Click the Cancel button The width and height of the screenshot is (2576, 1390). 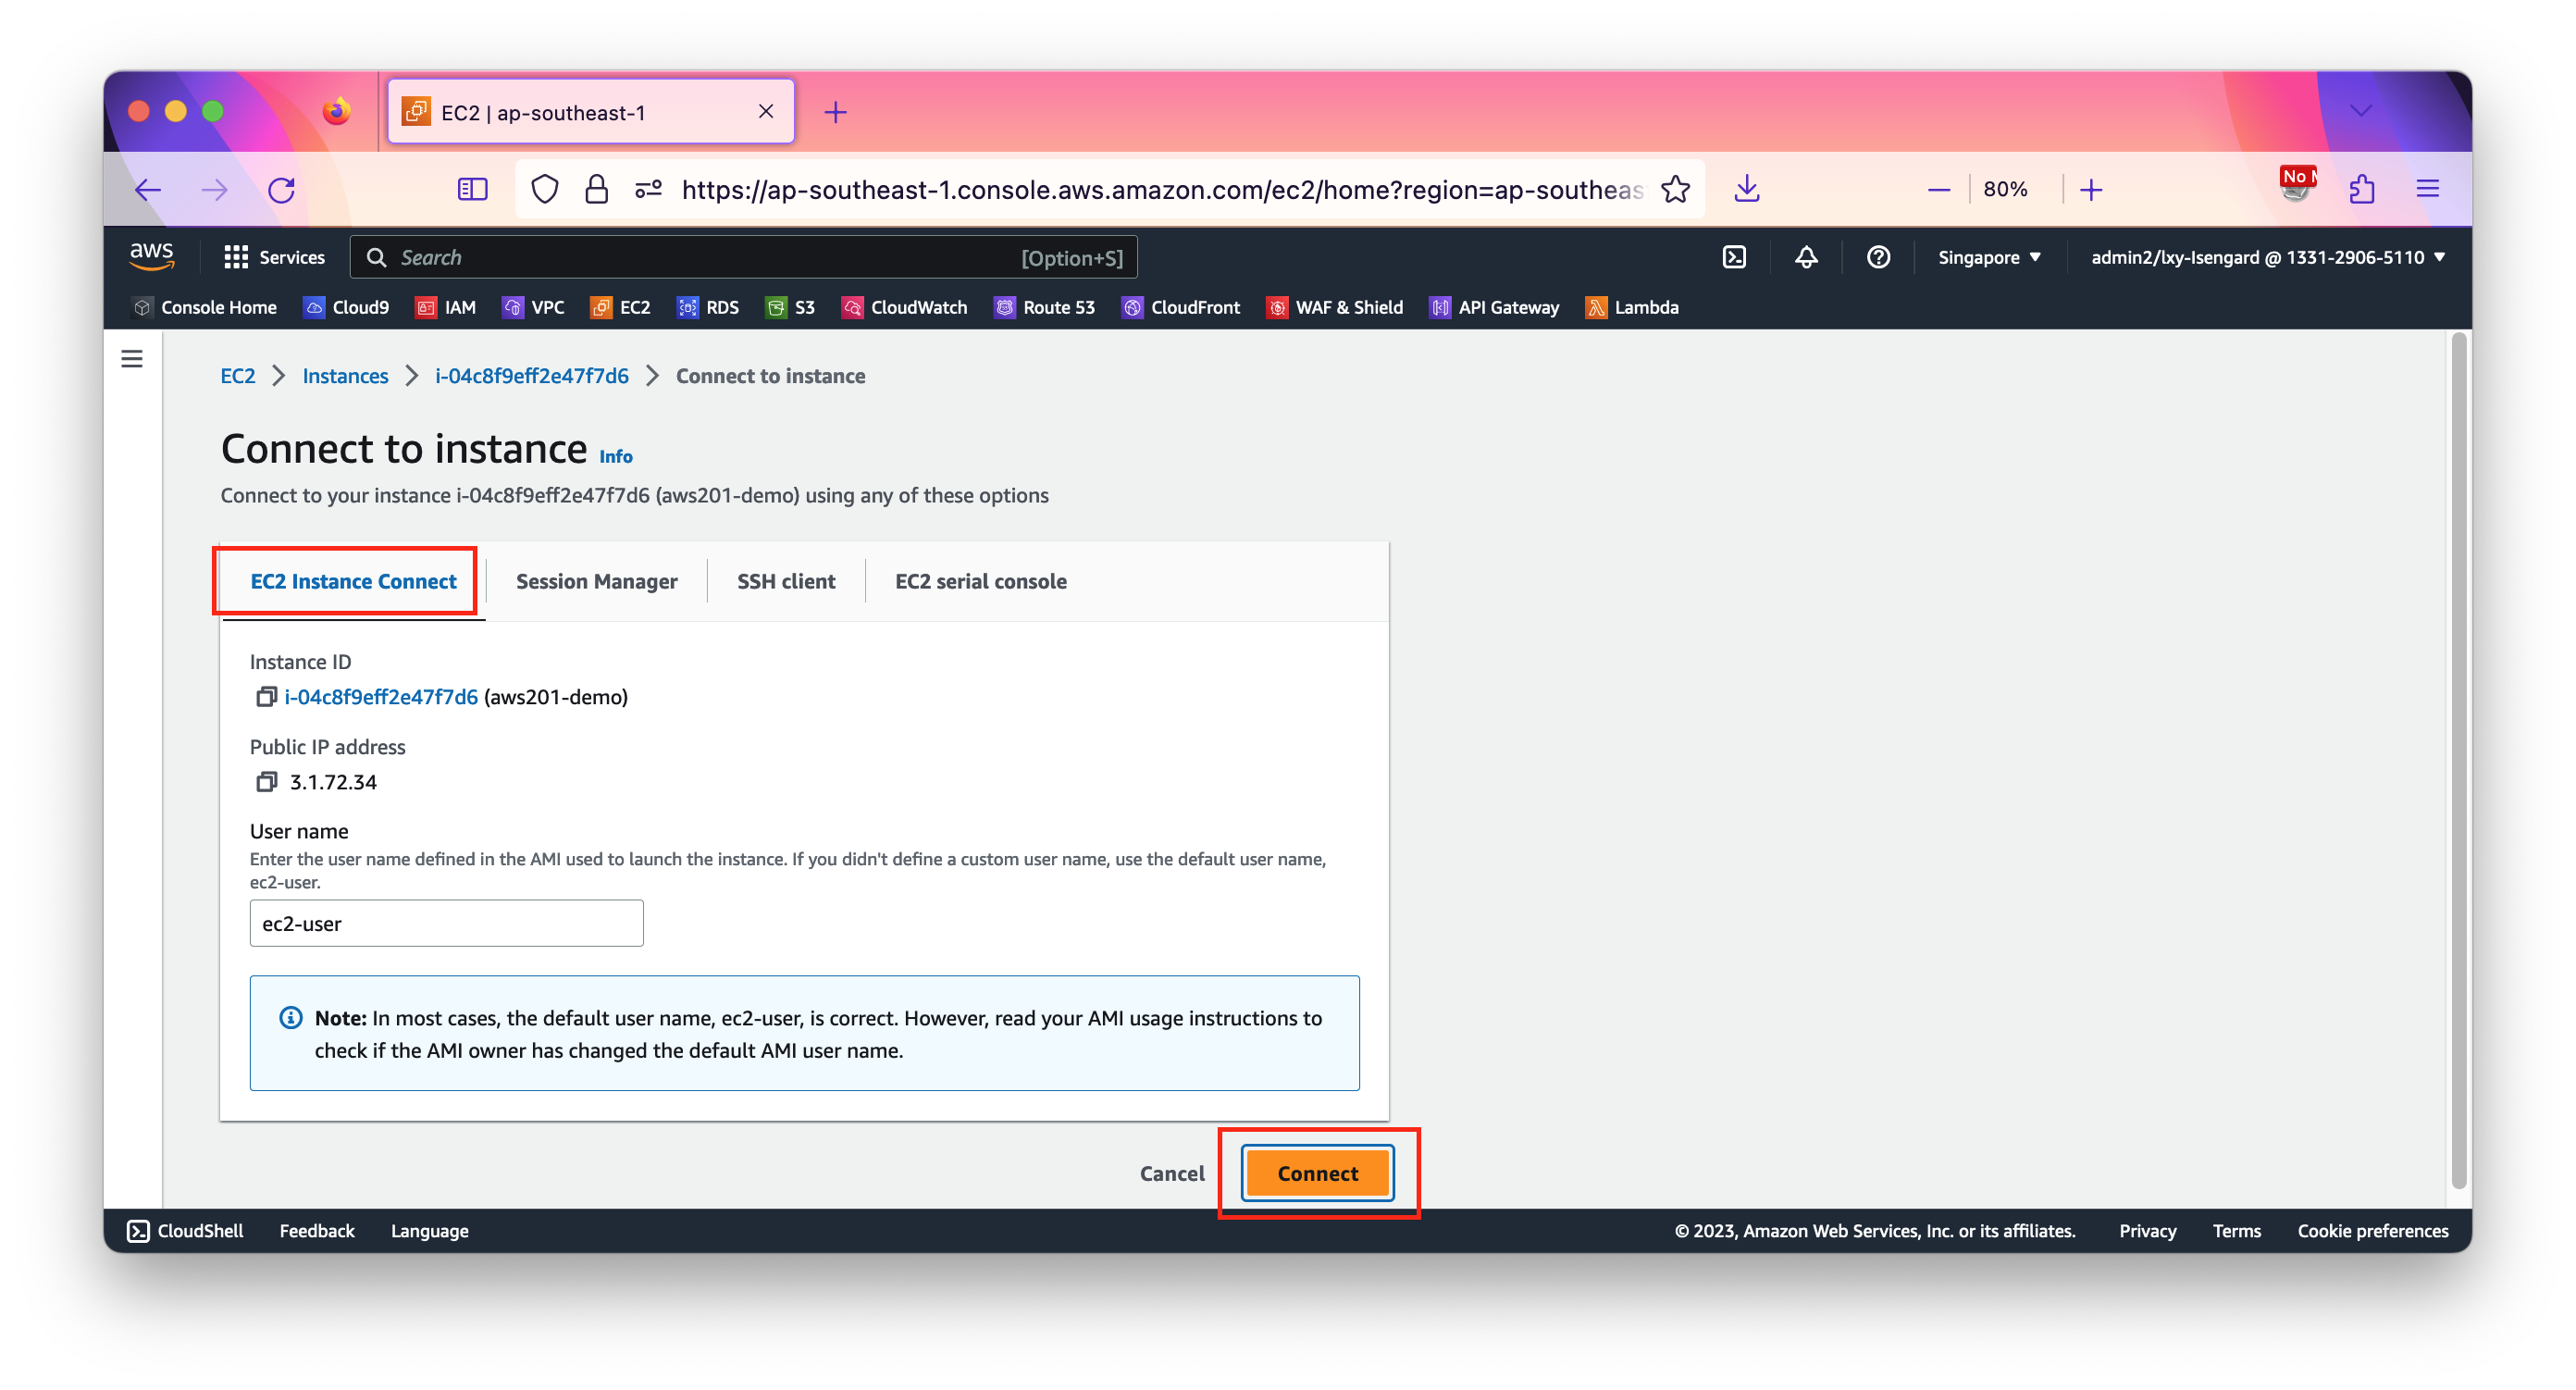click(x=1171, y=1173)
